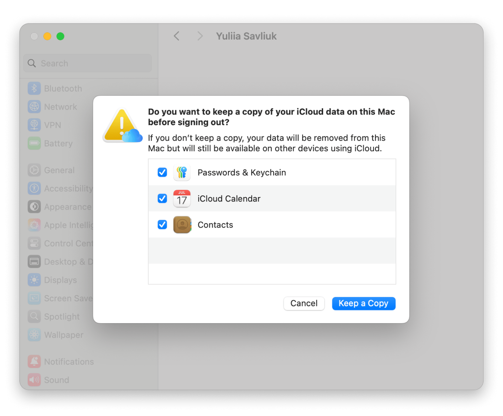Click the Cancel button
The height and width of the screenshot is (416, 503).
coord(304,303)
